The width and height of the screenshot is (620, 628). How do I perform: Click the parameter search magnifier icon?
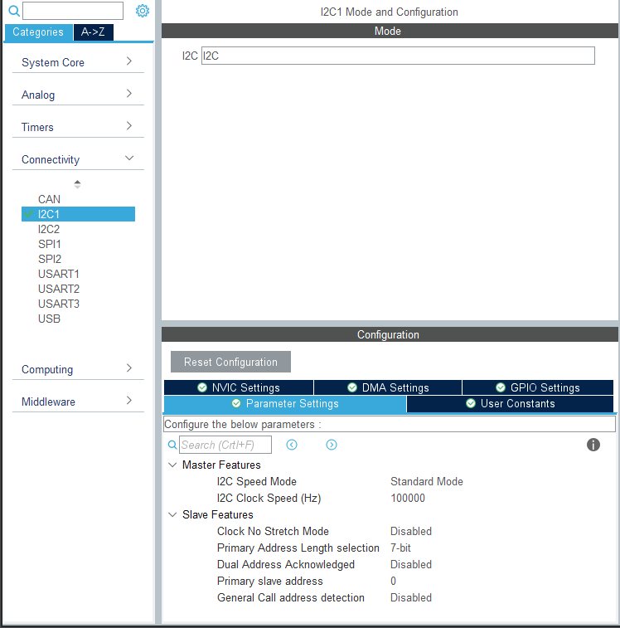click(x=172, y=445)
